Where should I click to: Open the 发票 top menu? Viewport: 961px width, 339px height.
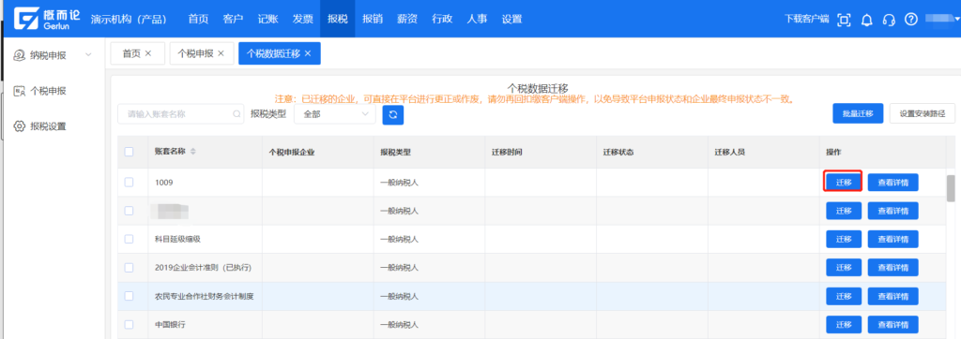303,19
